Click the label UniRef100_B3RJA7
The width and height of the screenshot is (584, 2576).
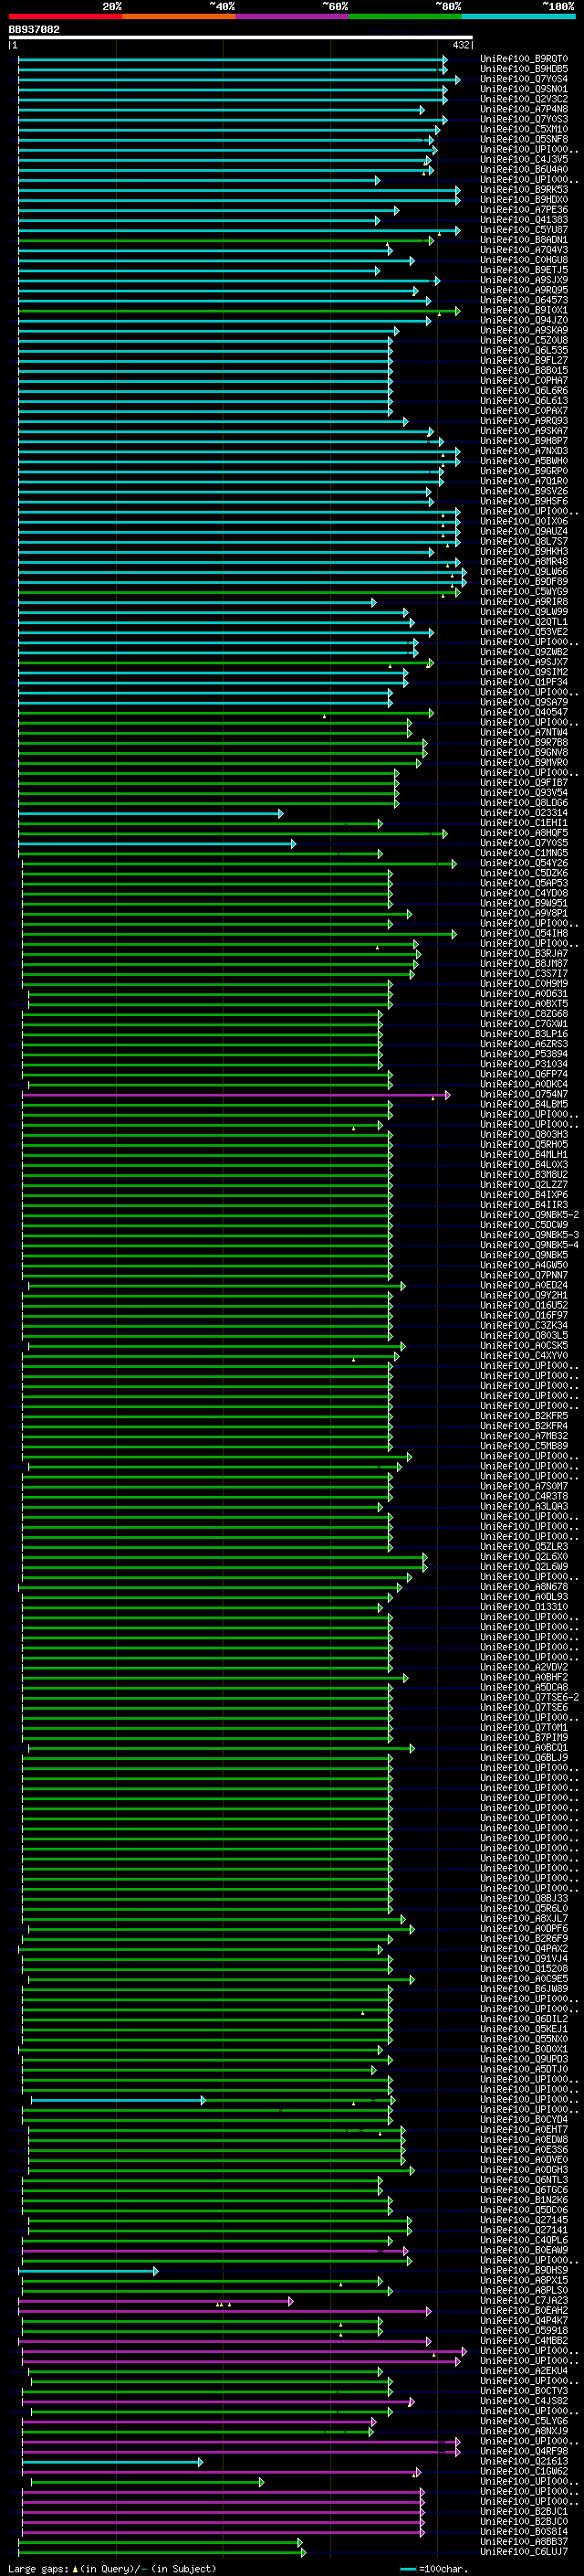click(x=524, y=954)
